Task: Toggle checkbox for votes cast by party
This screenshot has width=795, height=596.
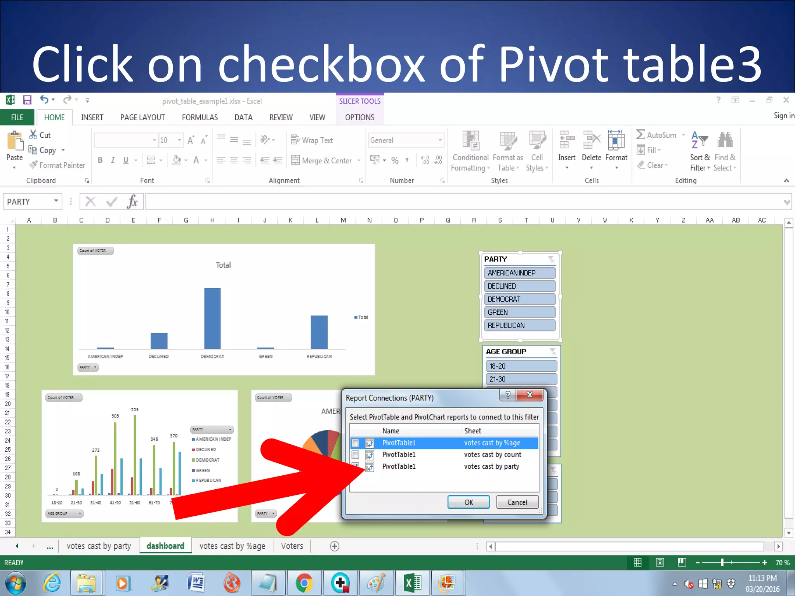Action: pos(355,466)
